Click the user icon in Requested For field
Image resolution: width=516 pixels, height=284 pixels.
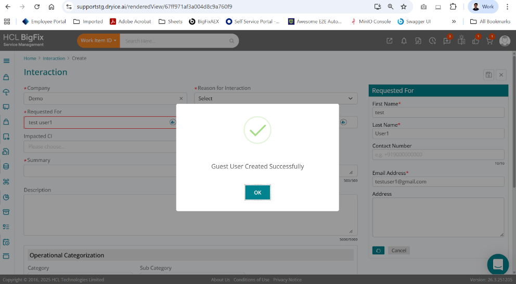click(x=173, y=122)
